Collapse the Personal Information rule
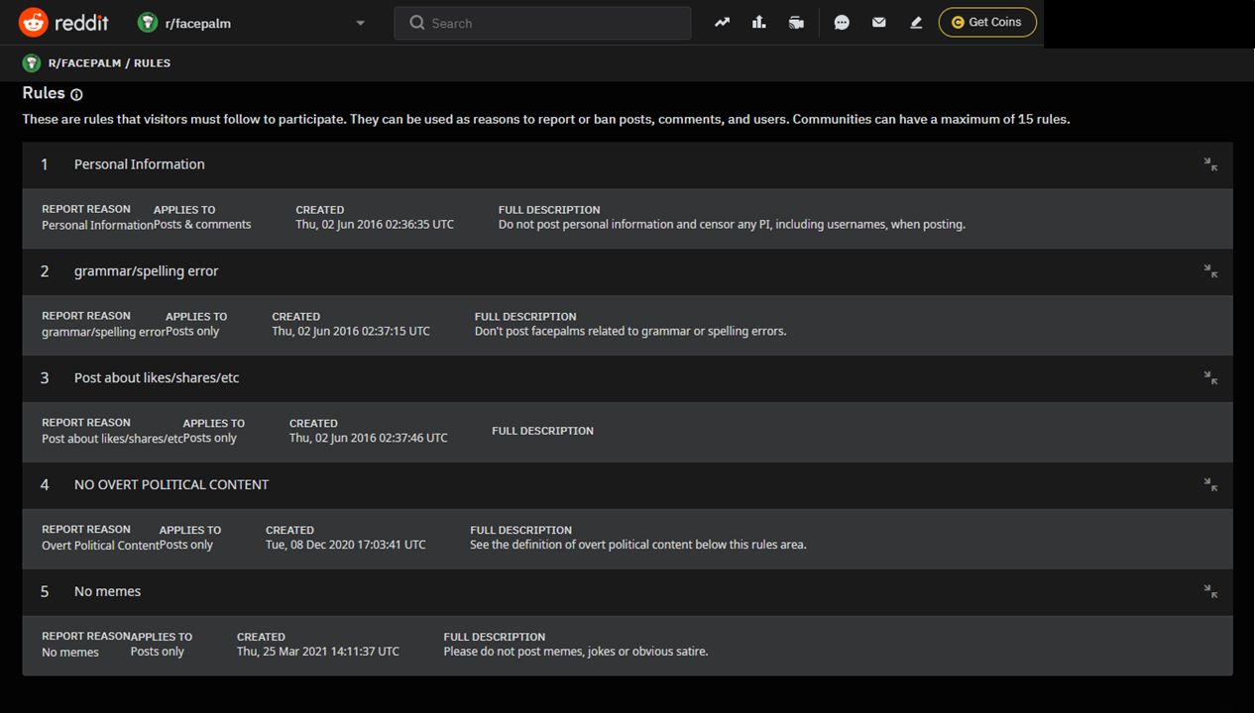Screen dimensions: 1255x713 tap(1210, 164)
